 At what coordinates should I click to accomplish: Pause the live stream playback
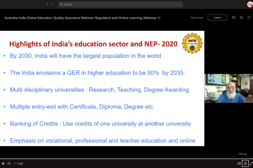pos(3,164)
